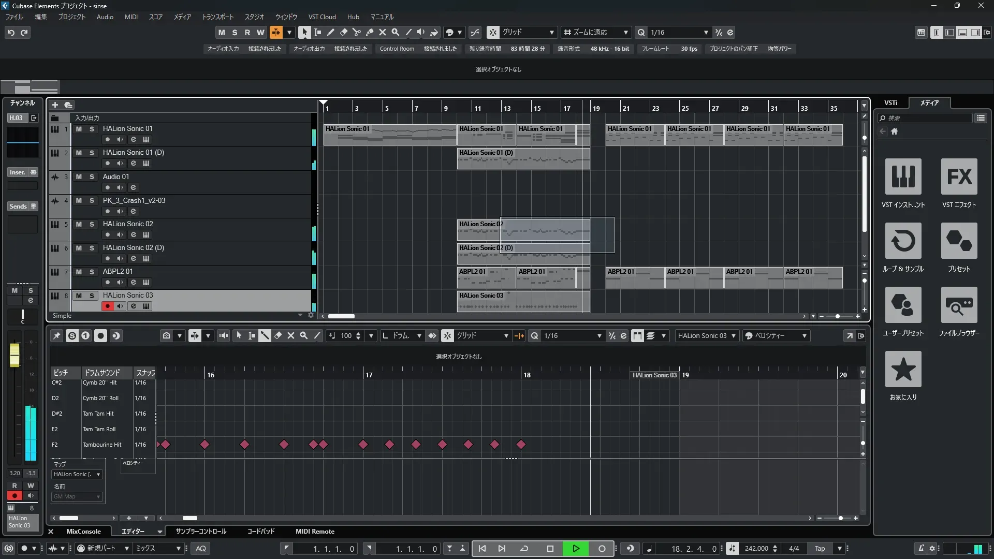Select drumstick tool in drum editor
This screenshot has height=559, width=994.
(x=265, y=335)
